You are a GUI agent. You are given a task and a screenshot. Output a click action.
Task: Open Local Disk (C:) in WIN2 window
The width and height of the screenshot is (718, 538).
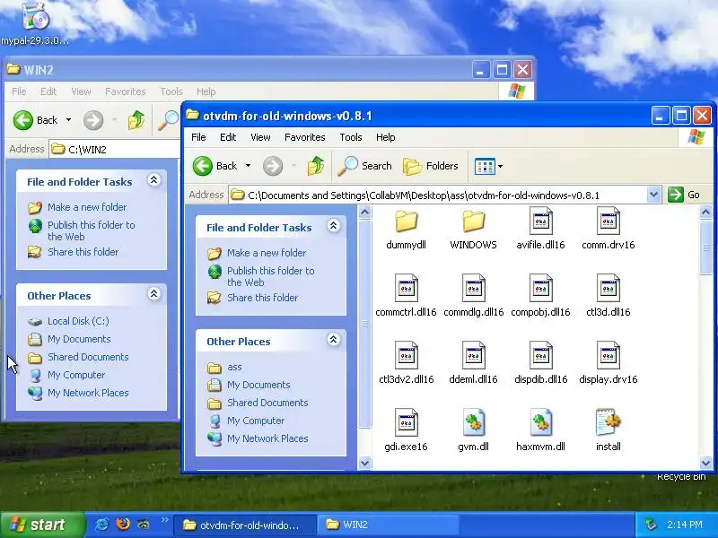tap(78, 321)
